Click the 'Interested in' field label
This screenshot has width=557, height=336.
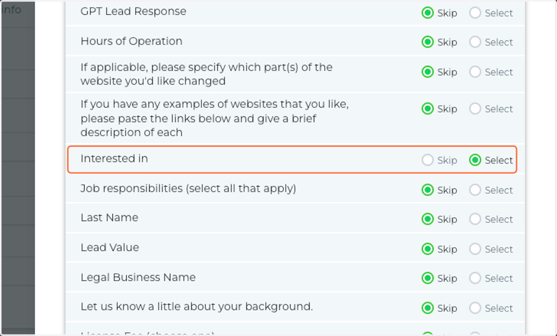point(114,158)
